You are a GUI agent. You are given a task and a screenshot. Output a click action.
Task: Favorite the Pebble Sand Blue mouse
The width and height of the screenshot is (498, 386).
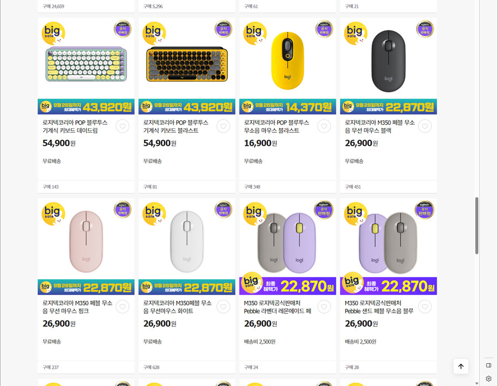point(424,307)
